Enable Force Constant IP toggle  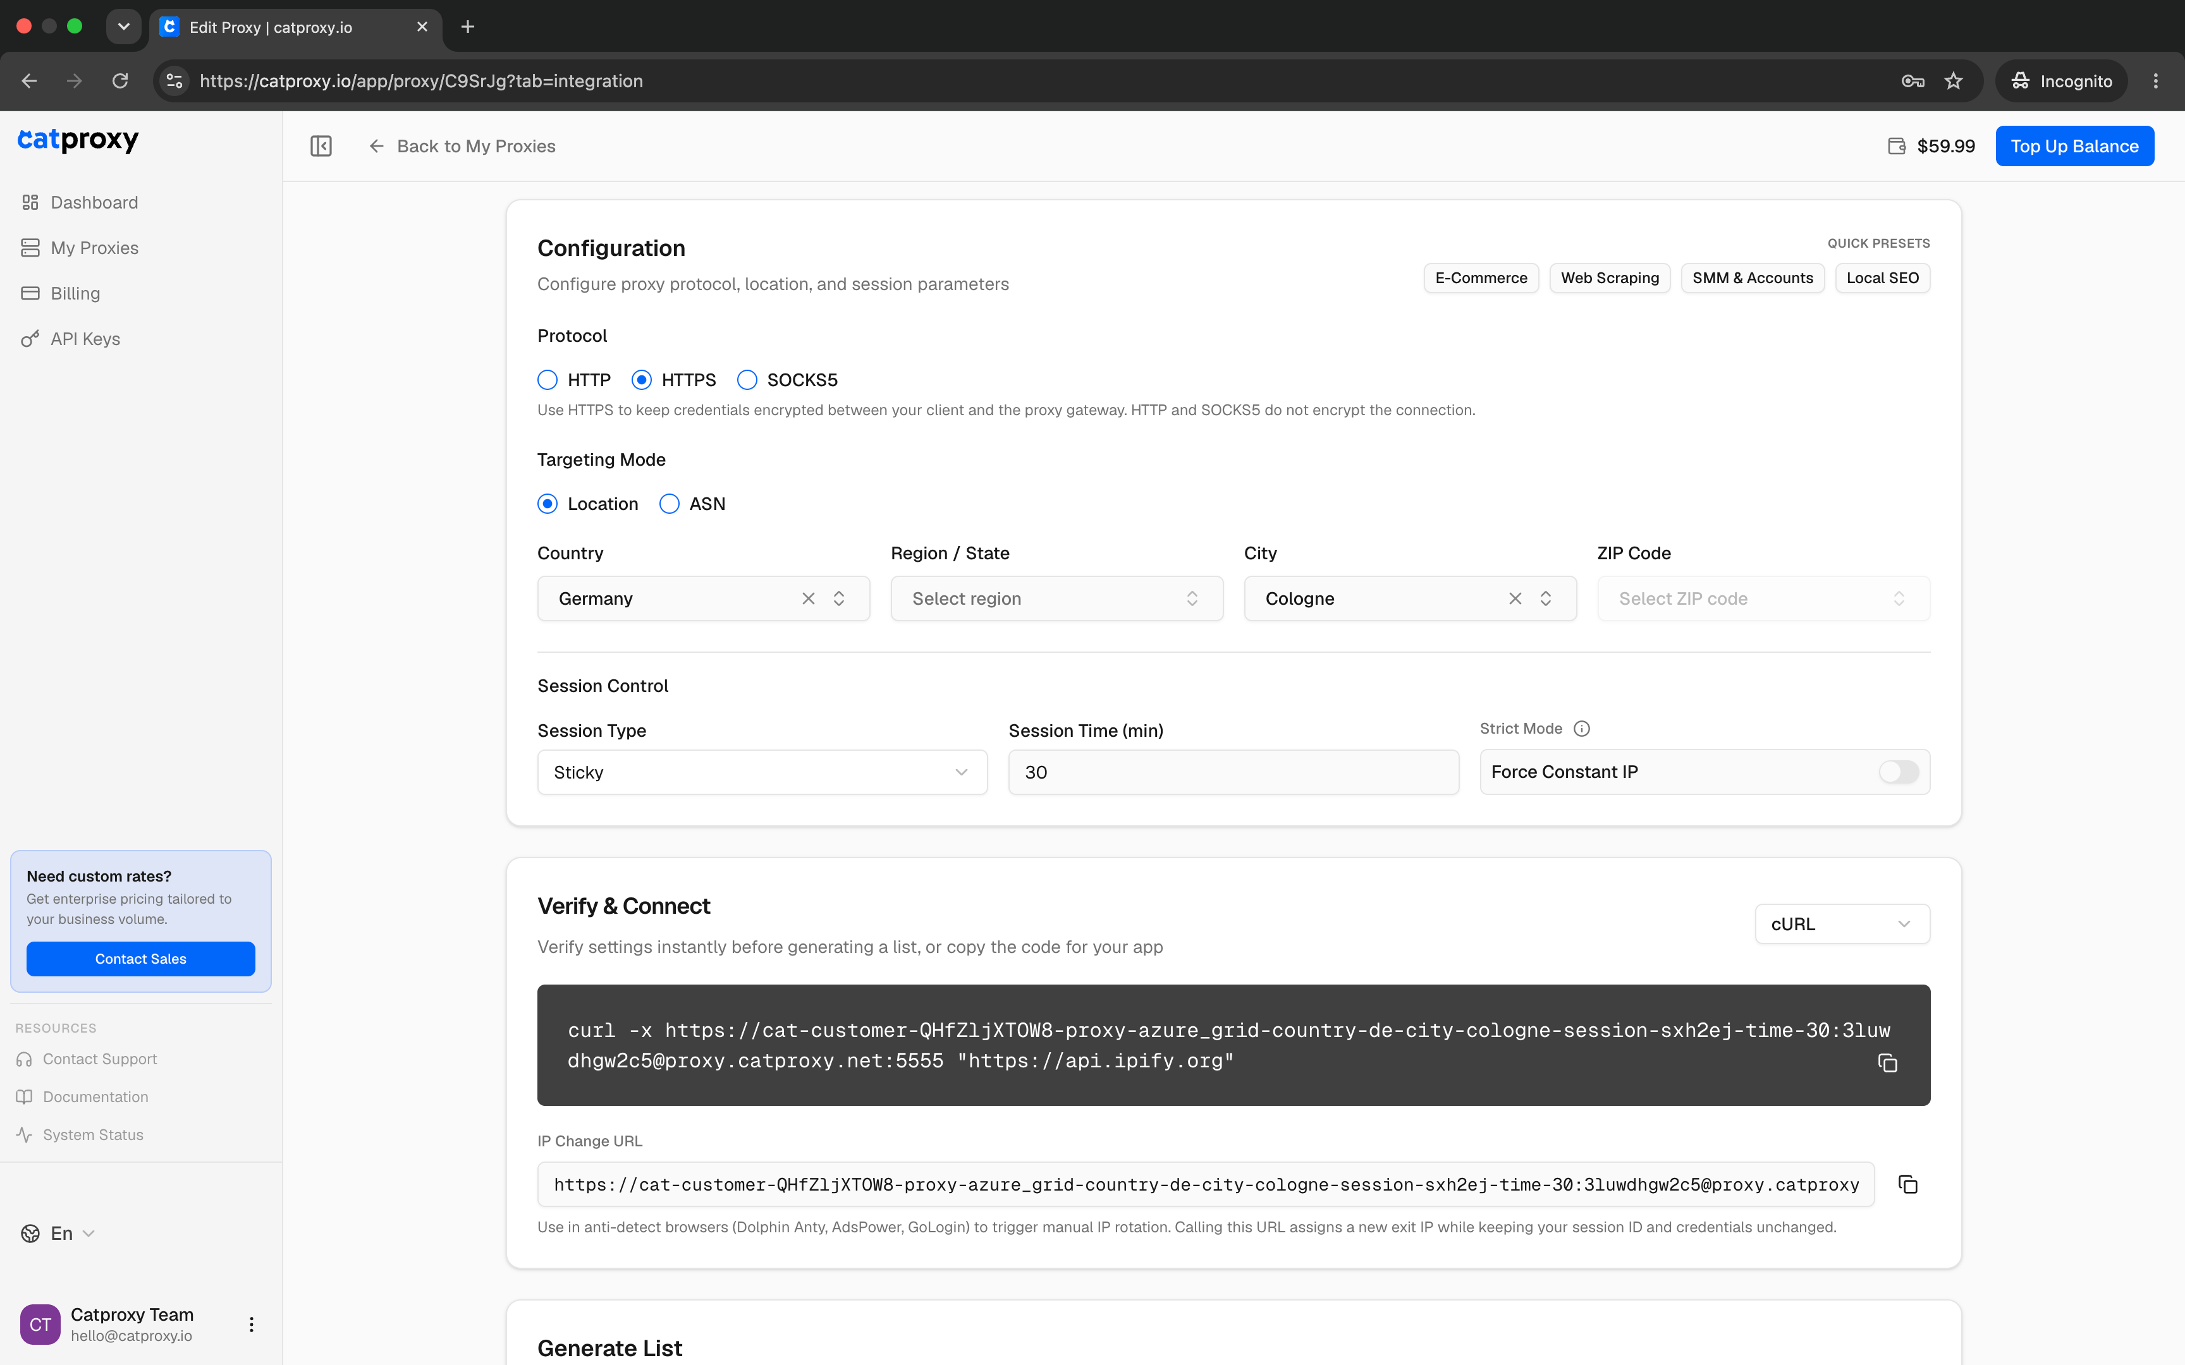tap(1899, 772)
